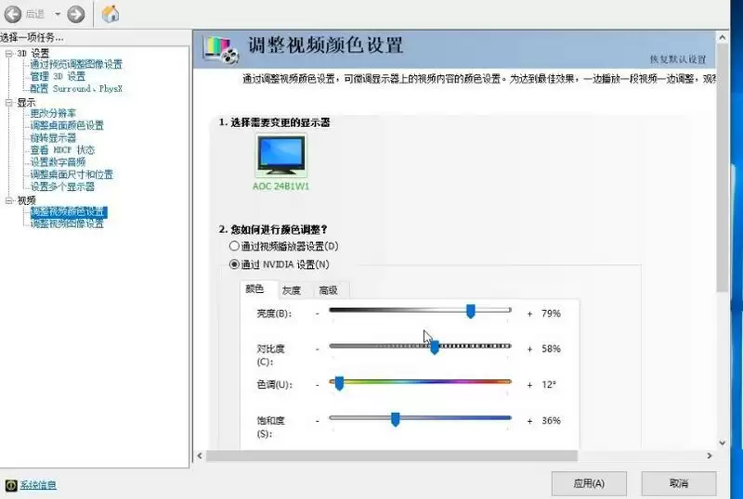Click the 取消 cancel button

coord(679,483)
